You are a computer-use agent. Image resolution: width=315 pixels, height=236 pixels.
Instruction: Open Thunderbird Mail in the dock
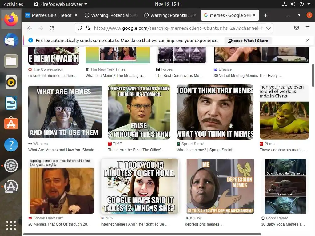coord(11,40)
